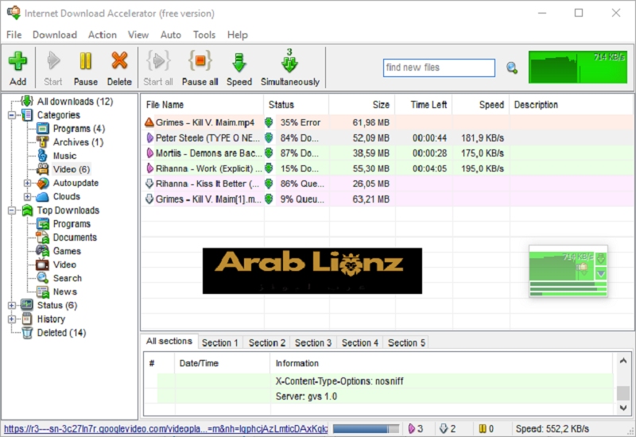The height and width of the screenshot is (437, 636).
Task: Click the Add download toolbar icon
Action: click(17, 68)
